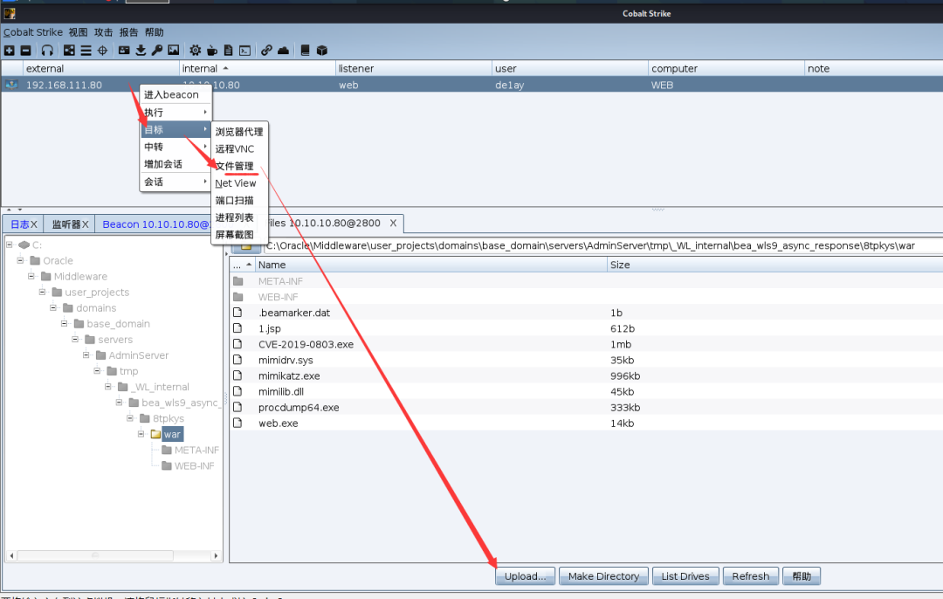Click the terminal scripted web delivery icon
The height and width of the screenshot is (599, 943).
click(244, 51)
